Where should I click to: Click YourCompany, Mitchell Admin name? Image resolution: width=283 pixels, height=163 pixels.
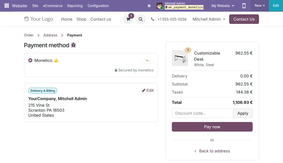(x=58, y=99)
